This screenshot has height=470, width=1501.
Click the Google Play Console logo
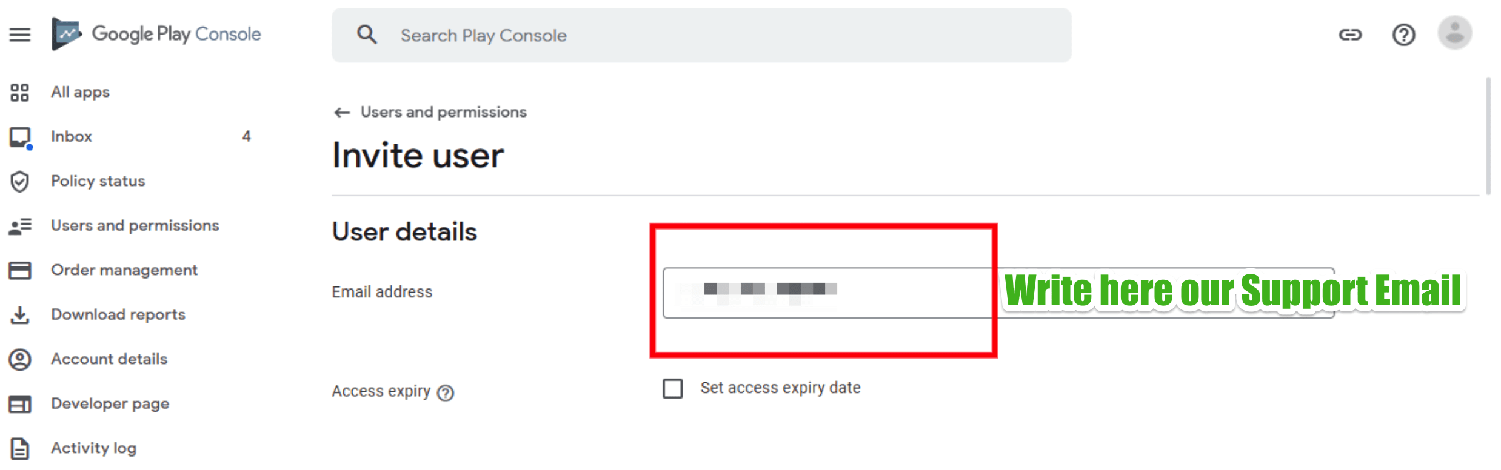156,34
